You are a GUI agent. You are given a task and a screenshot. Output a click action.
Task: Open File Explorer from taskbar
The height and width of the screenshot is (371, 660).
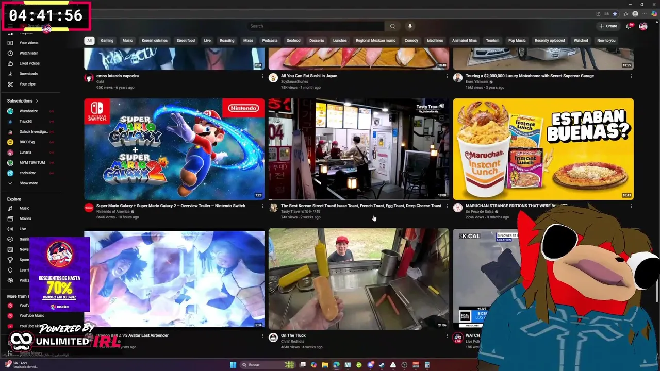(325, 365)
